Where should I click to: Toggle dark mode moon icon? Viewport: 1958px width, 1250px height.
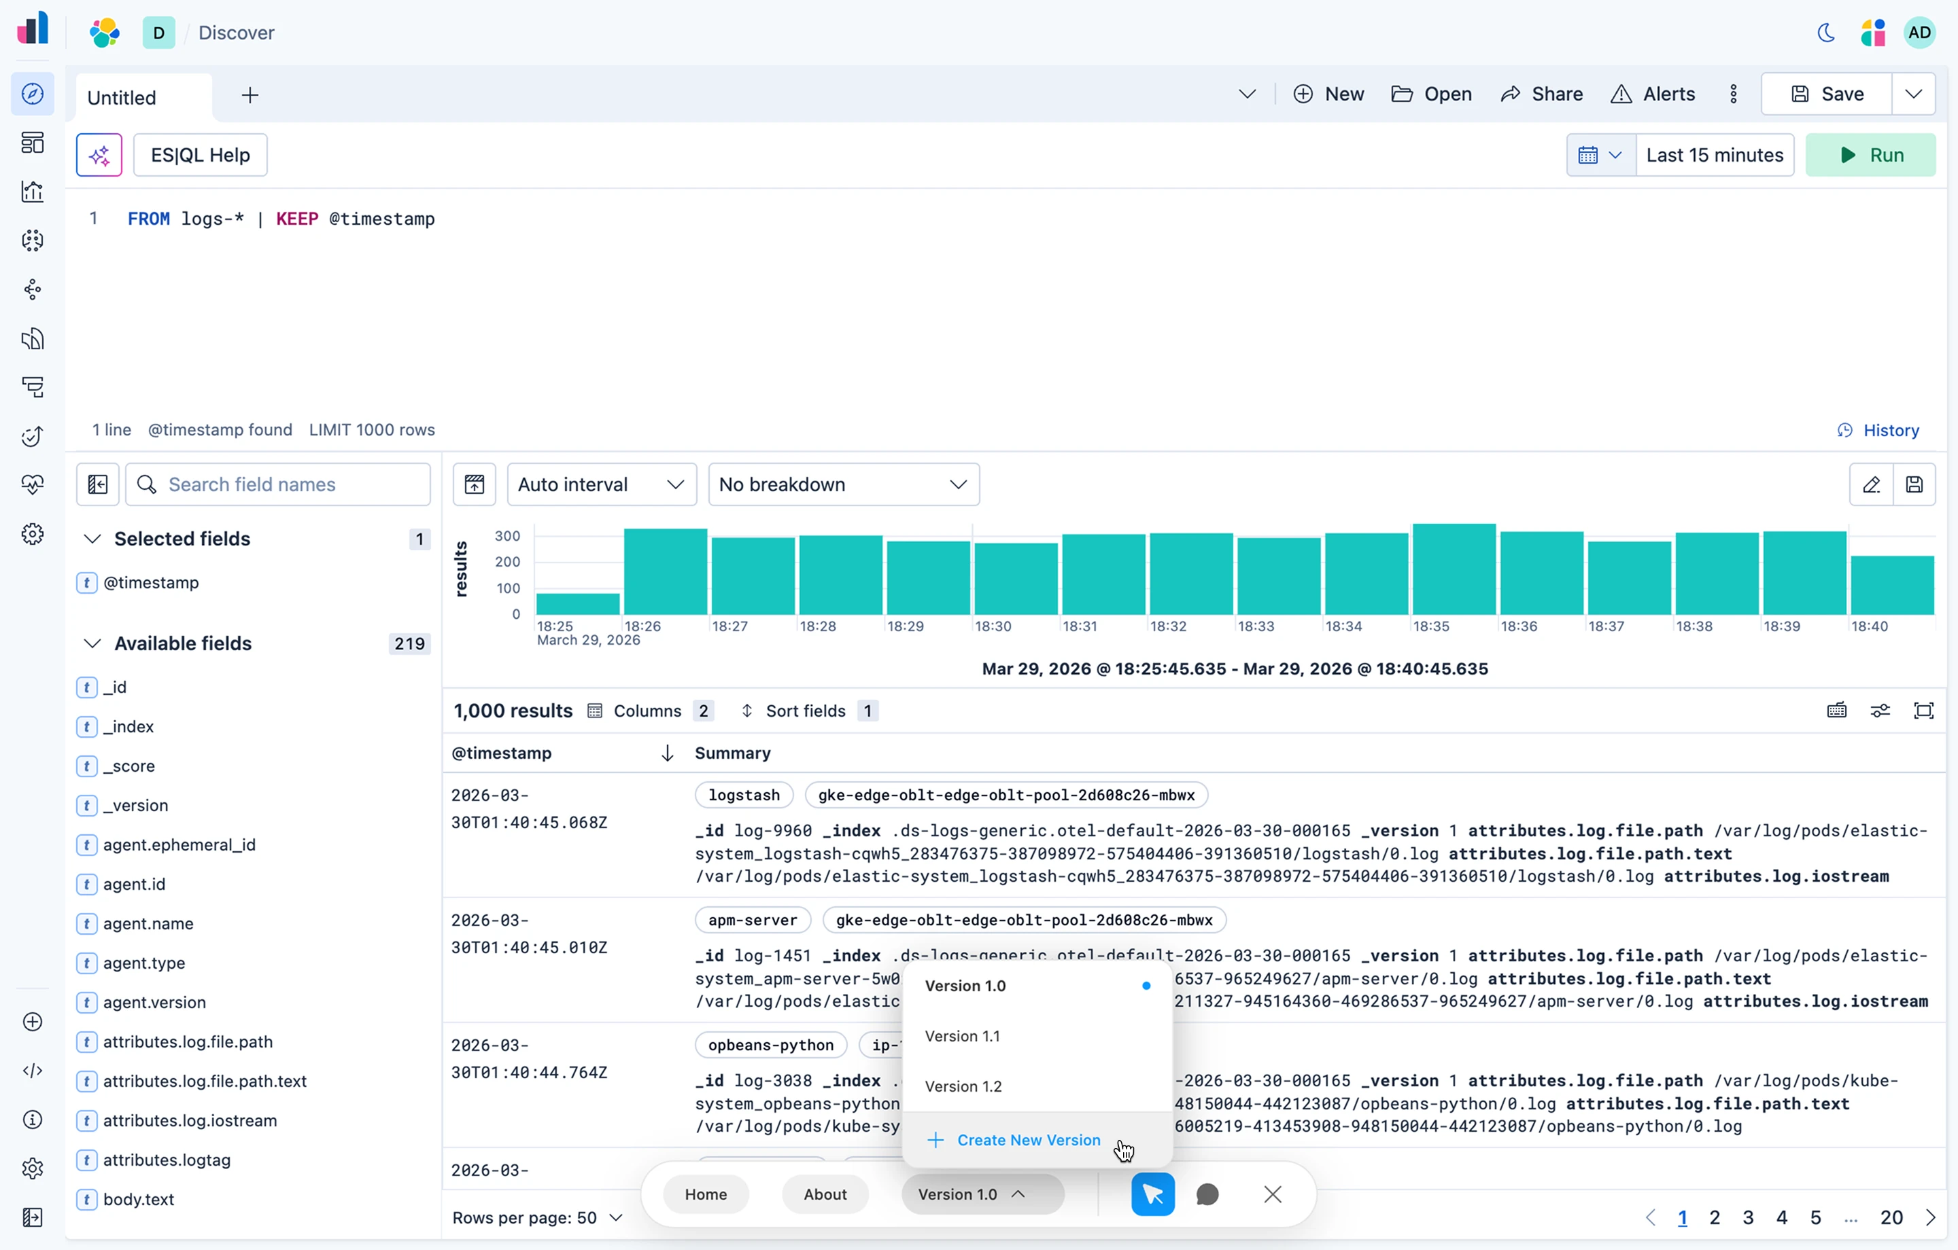coord(1826,33)
